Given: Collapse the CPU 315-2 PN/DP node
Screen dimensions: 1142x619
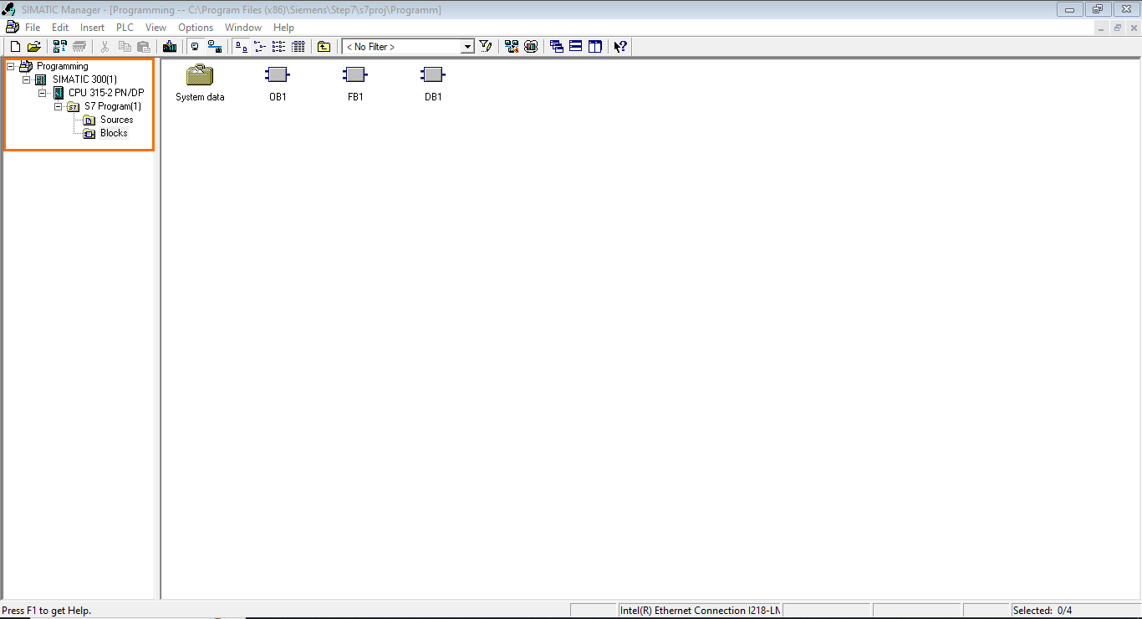Looking at the screenshot, I should (x=43, y=93).
